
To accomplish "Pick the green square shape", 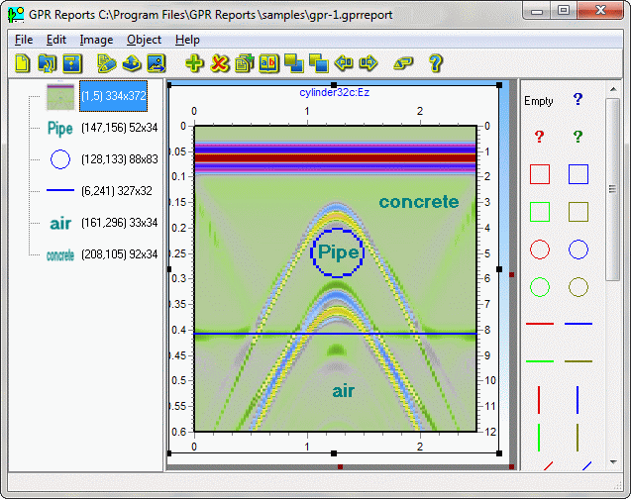I will [x=540, y=212].
